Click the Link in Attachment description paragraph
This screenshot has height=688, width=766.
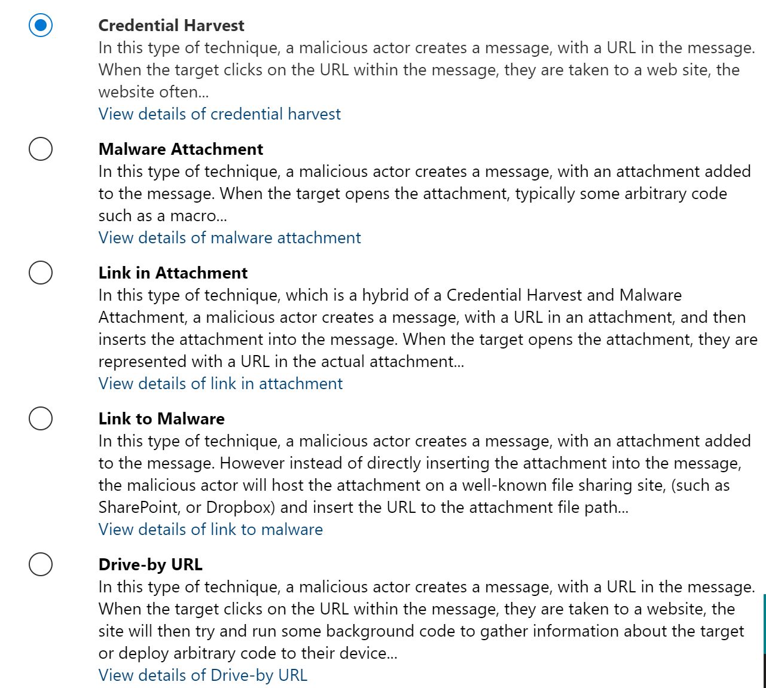click(419, 328)
